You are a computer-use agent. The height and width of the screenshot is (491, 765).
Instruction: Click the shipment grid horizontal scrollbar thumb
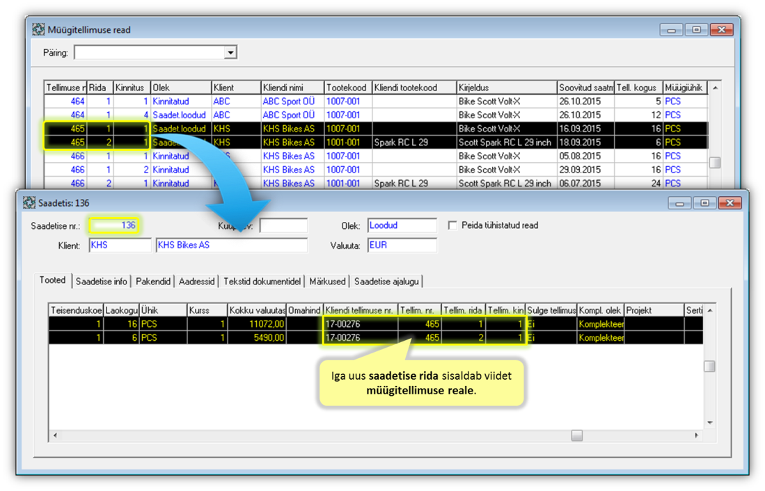pyautogui.click(x=576, y=435)
